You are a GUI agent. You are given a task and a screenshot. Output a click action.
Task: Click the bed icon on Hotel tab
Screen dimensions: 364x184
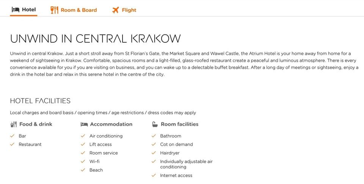pos(16,10)
